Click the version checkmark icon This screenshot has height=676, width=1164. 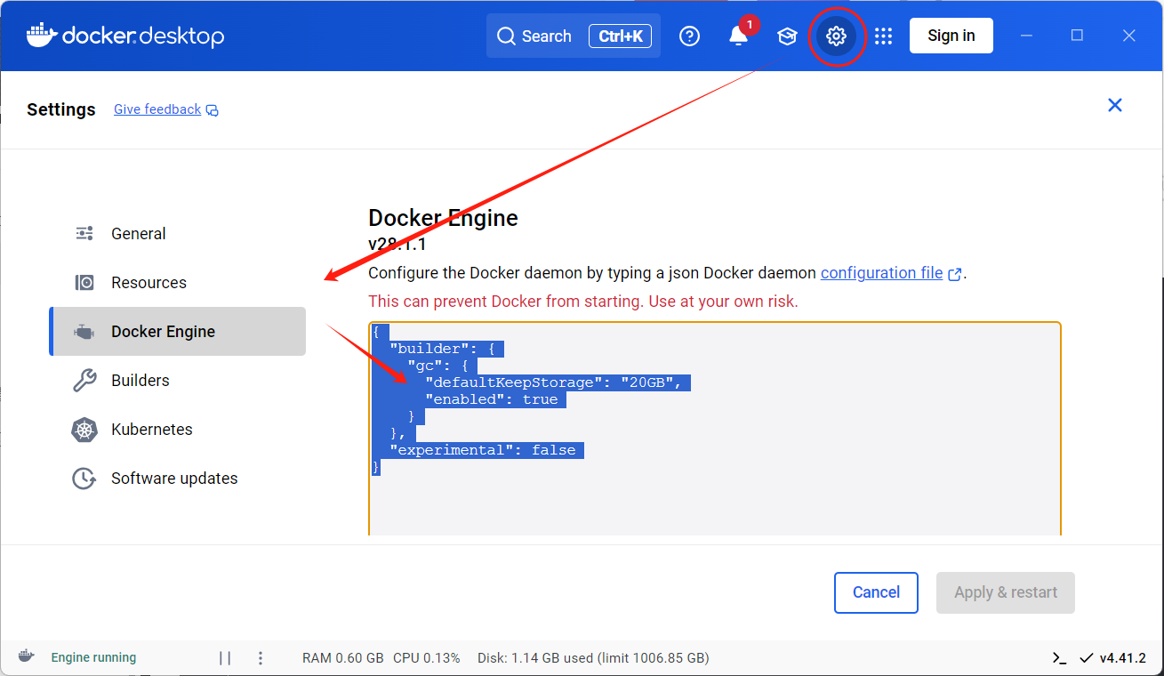pyautogui.click(x=1087, y=658)
